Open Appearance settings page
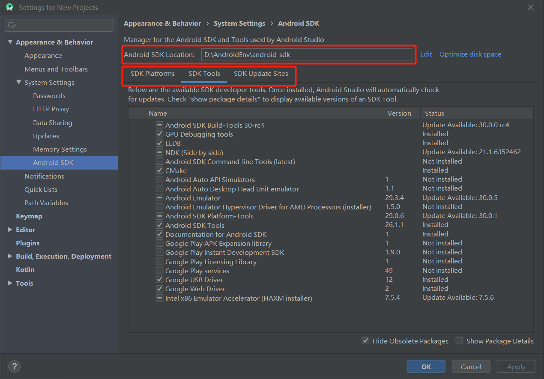The width and height of the screenshot is (544, 379). tap(43, 56)
